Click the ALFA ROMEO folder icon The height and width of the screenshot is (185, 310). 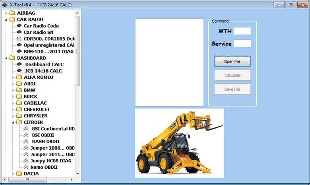pyautogui.click(x=19, y=77)
